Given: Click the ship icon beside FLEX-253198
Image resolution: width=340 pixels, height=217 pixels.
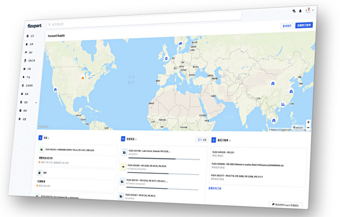Looking at the screenshot, I should [124, 152].
